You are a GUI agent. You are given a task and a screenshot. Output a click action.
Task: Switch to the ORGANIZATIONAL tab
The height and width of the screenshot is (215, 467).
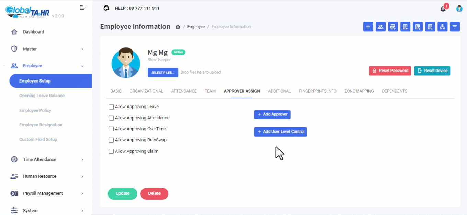coord(146,91)
